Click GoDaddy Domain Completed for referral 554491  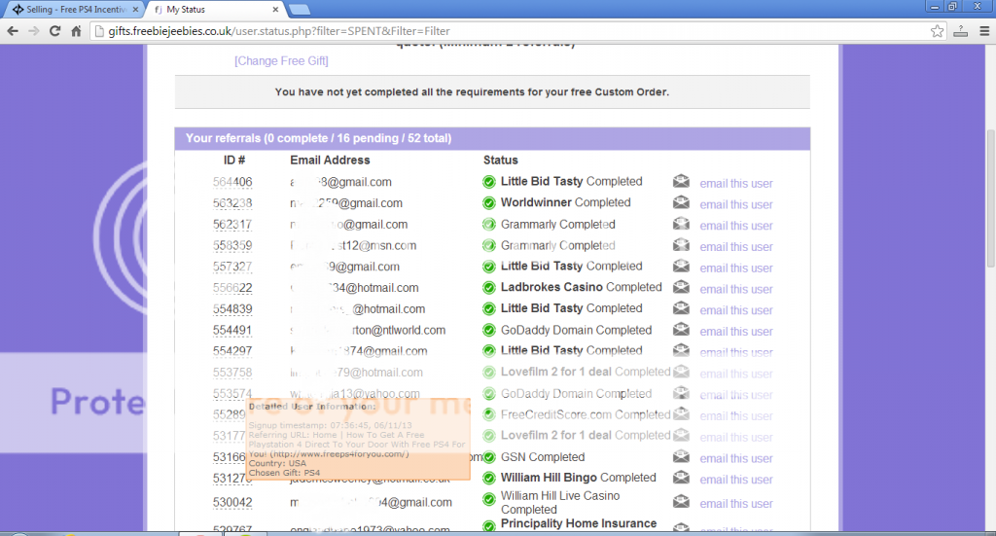[x=576, y=330]
